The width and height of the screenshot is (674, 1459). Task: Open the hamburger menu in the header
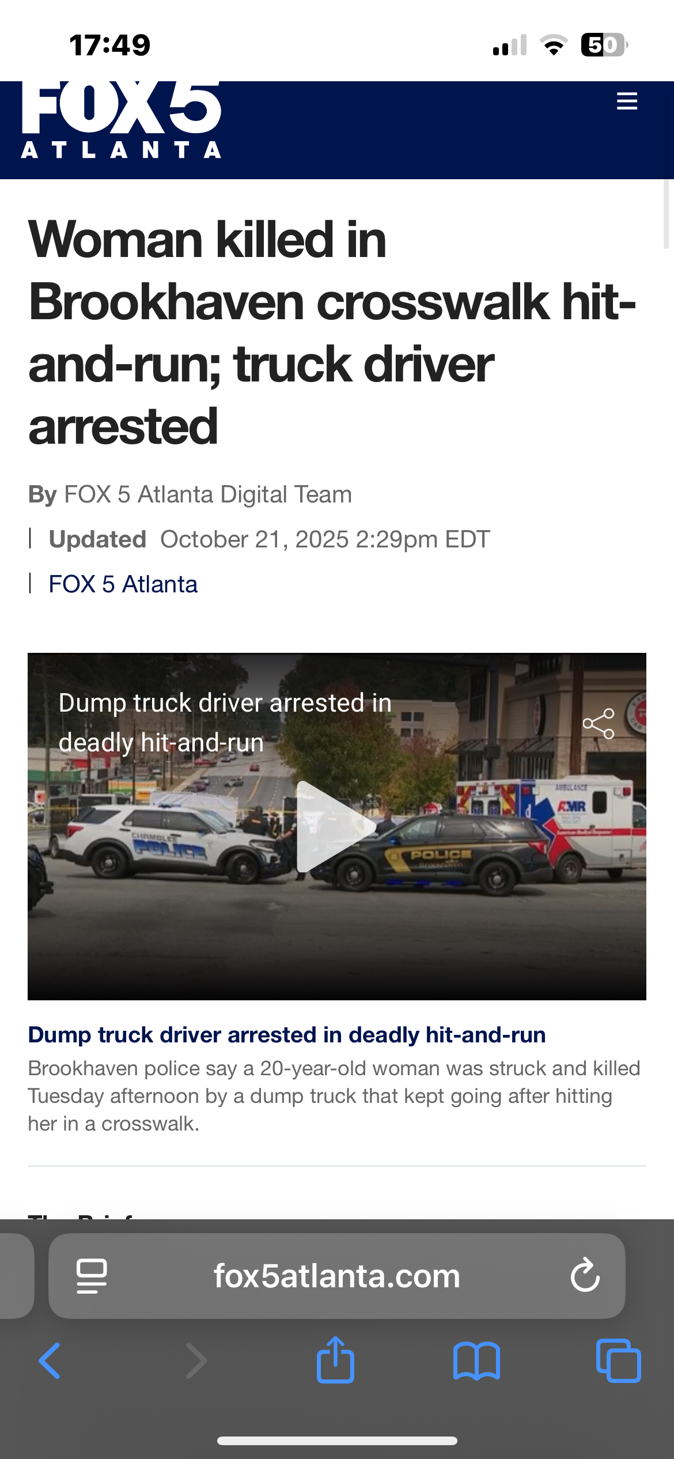[x=627, y=101]
